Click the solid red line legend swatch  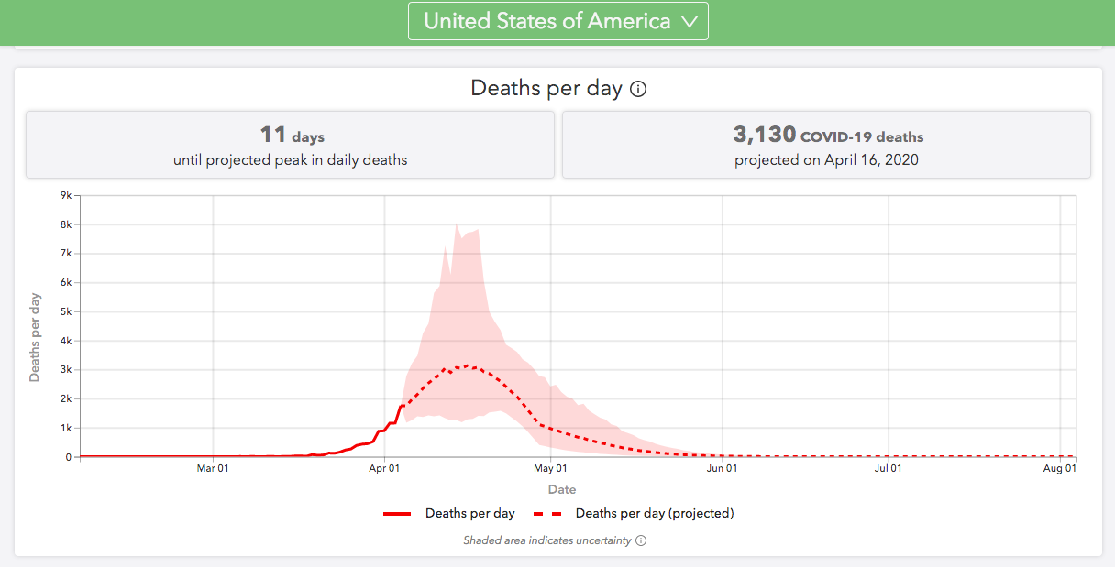tap(398, 514)
